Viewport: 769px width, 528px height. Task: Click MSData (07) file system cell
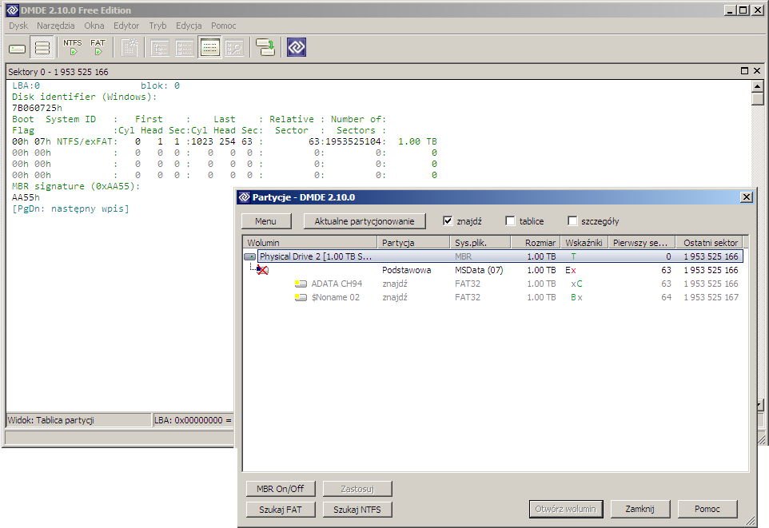point(479,270)
